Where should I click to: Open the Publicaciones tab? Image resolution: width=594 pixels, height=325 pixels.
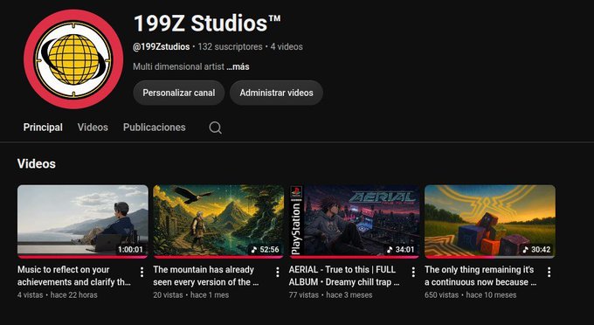click(155, 128)
